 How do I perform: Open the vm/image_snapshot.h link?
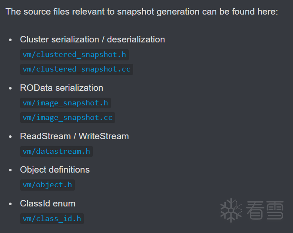pyautogui.click(x=66, y=103)
